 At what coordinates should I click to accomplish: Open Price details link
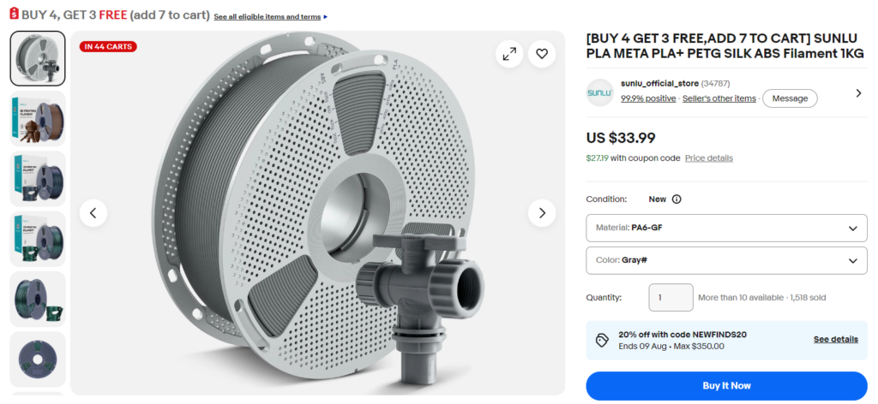709,158
